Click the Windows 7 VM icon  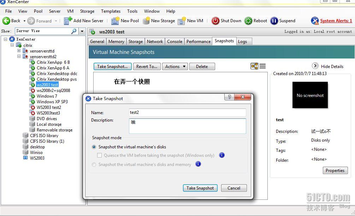32,96
